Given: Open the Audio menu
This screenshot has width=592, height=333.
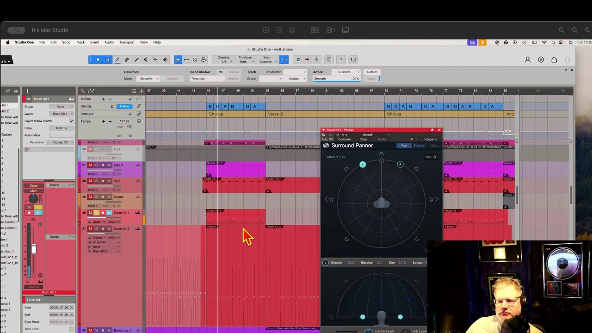Looking at the screenshot, I should point(109,42).
